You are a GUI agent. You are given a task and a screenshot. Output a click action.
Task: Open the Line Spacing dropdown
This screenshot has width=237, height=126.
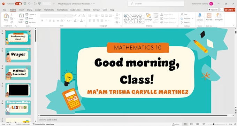[x=111, y=16]
